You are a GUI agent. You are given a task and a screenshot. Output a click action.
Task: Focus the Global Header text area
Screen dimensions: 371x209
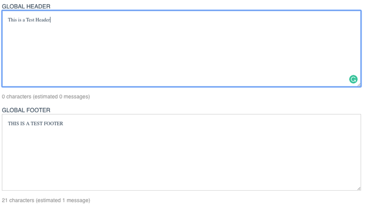click(182, 49)
